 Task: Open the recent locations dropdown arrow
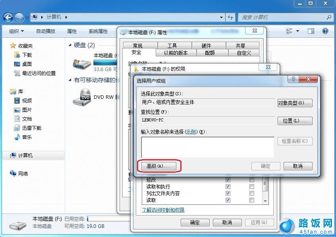[x=27, y=17]
